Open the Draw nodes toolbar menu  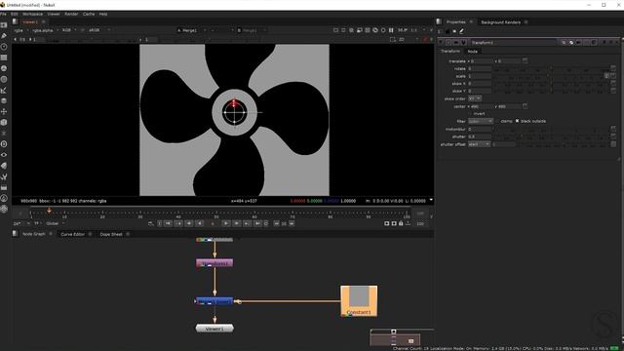coord(4,36)
